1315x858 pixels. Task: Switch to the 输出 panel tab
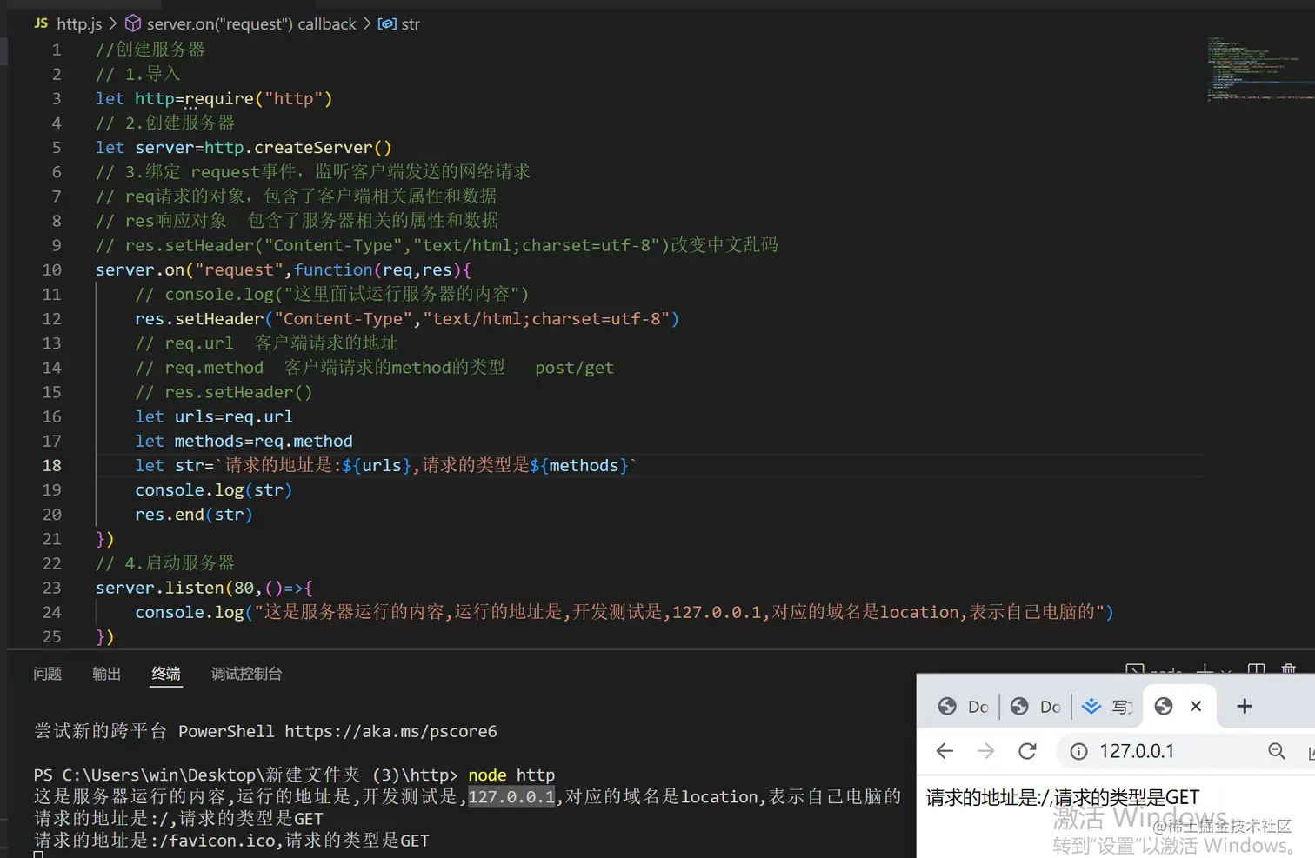[x=106, y=674]
